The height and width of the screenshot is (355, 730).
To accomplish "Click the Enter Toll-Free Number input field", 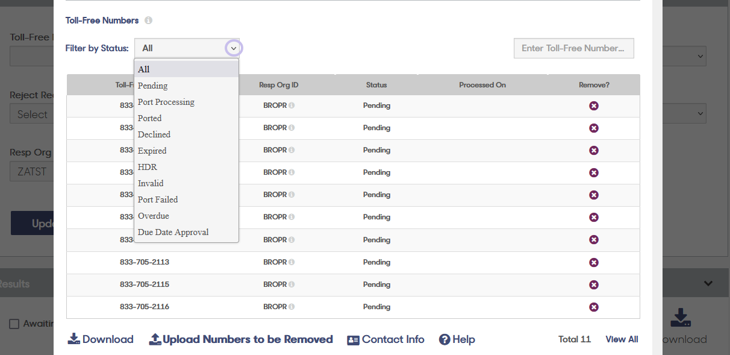I will coord(573,48).
